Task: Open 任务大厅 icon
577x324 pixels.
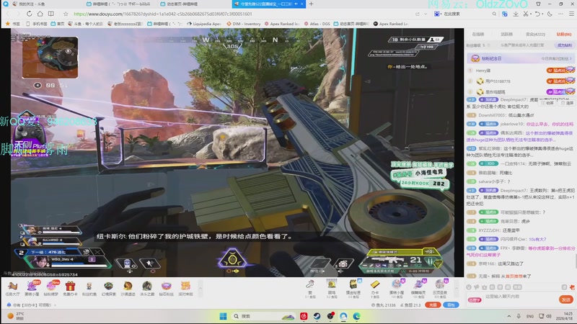Action: 12,289
